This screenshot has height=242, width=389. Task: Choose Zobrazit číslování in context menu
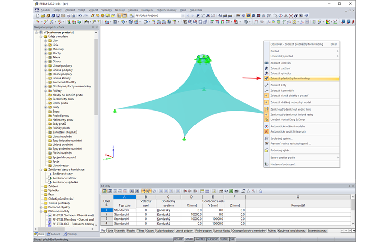[301, 63]
